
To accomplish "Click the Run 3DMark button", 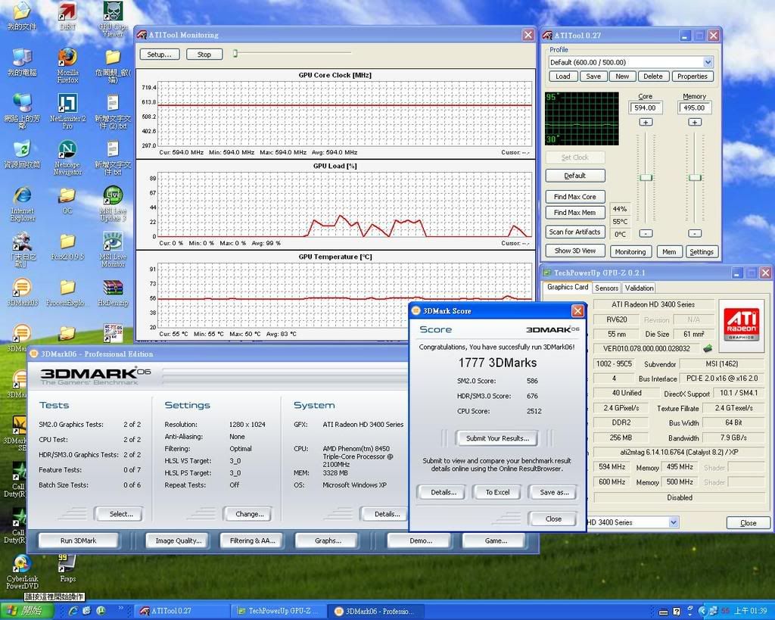I will coord(78,541).
